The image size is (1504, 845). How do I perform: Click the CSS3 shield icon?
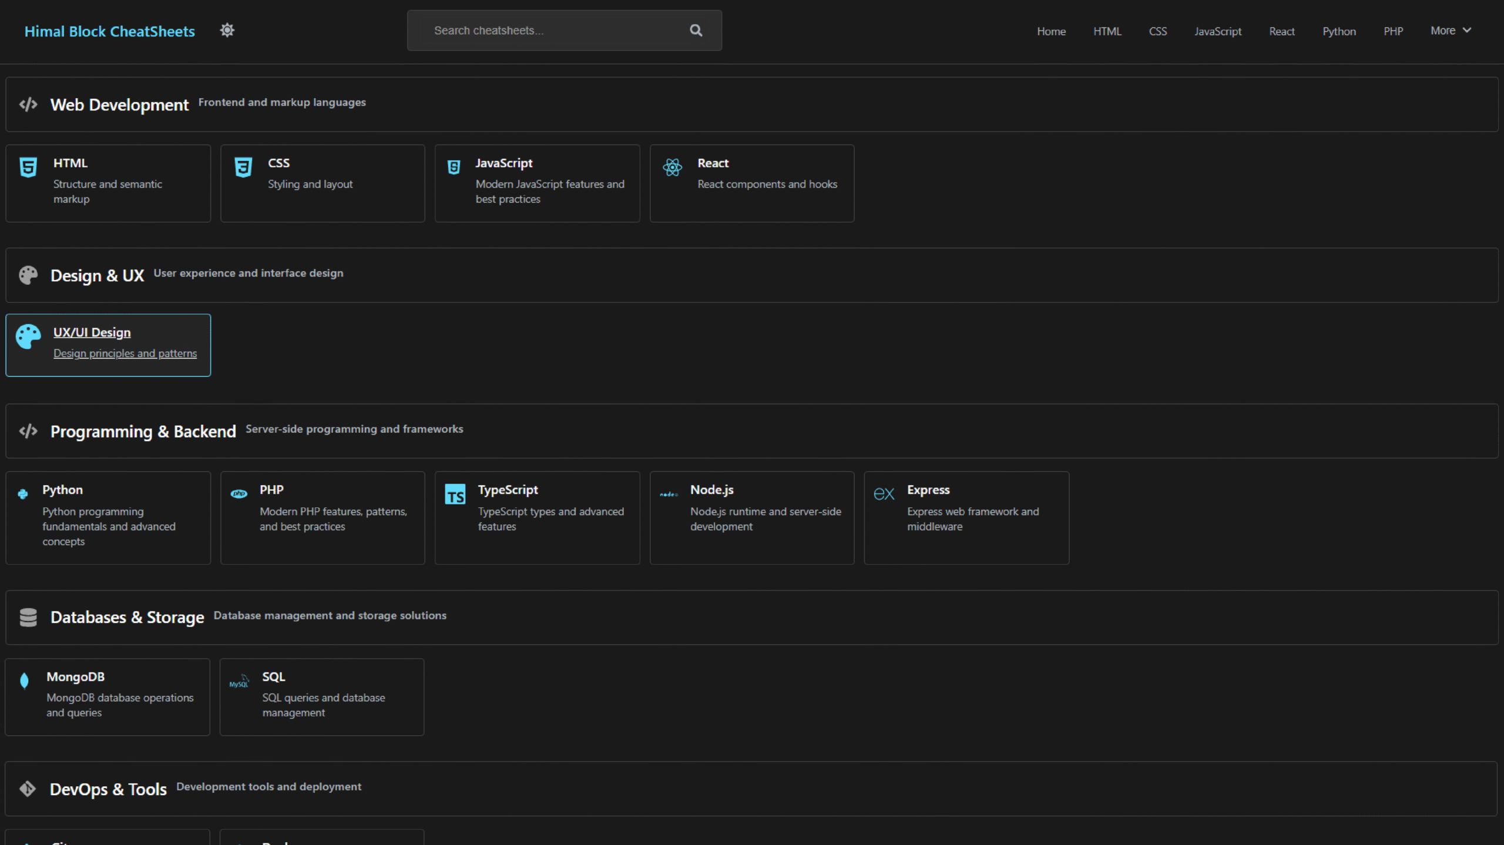tap(243, 167)
